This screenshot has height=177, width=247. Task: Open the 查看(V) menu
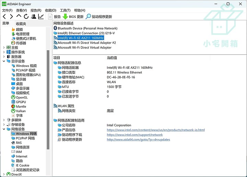coord(21,10)
